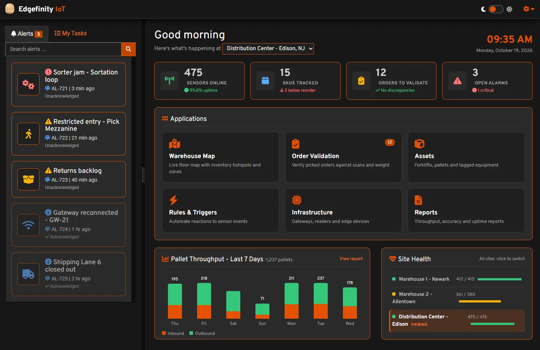Open the site selector dropdown Distribution Center - Edison

268,49
